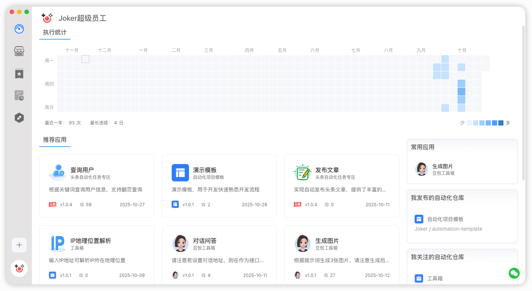Click the small template badge beside v1.0.1 on 演示模板
Viewport: 532px width, 291px height.
tap(175, 204)
